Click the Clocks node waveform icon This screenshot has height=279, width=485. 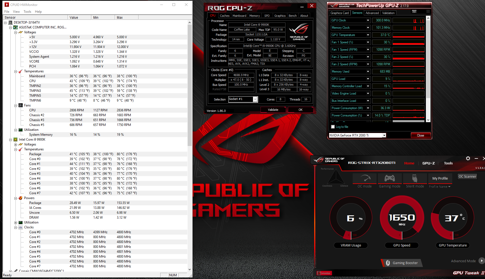tap(21, 227)
